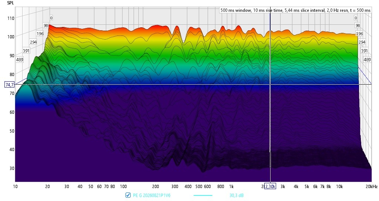
Task: Click the 74,7 SPL cursor value box
Action: pos(10,85)
